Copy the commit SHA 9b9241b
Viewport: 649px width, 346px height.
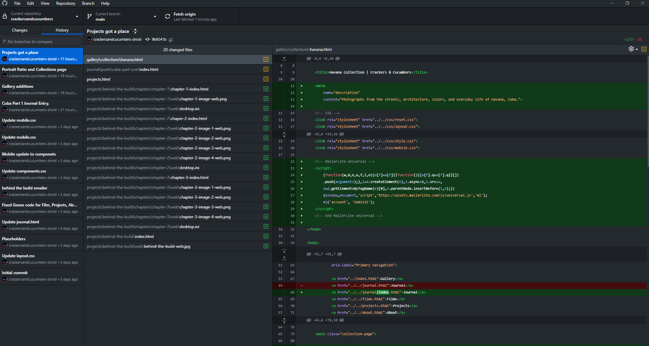(x=171, y=40)
